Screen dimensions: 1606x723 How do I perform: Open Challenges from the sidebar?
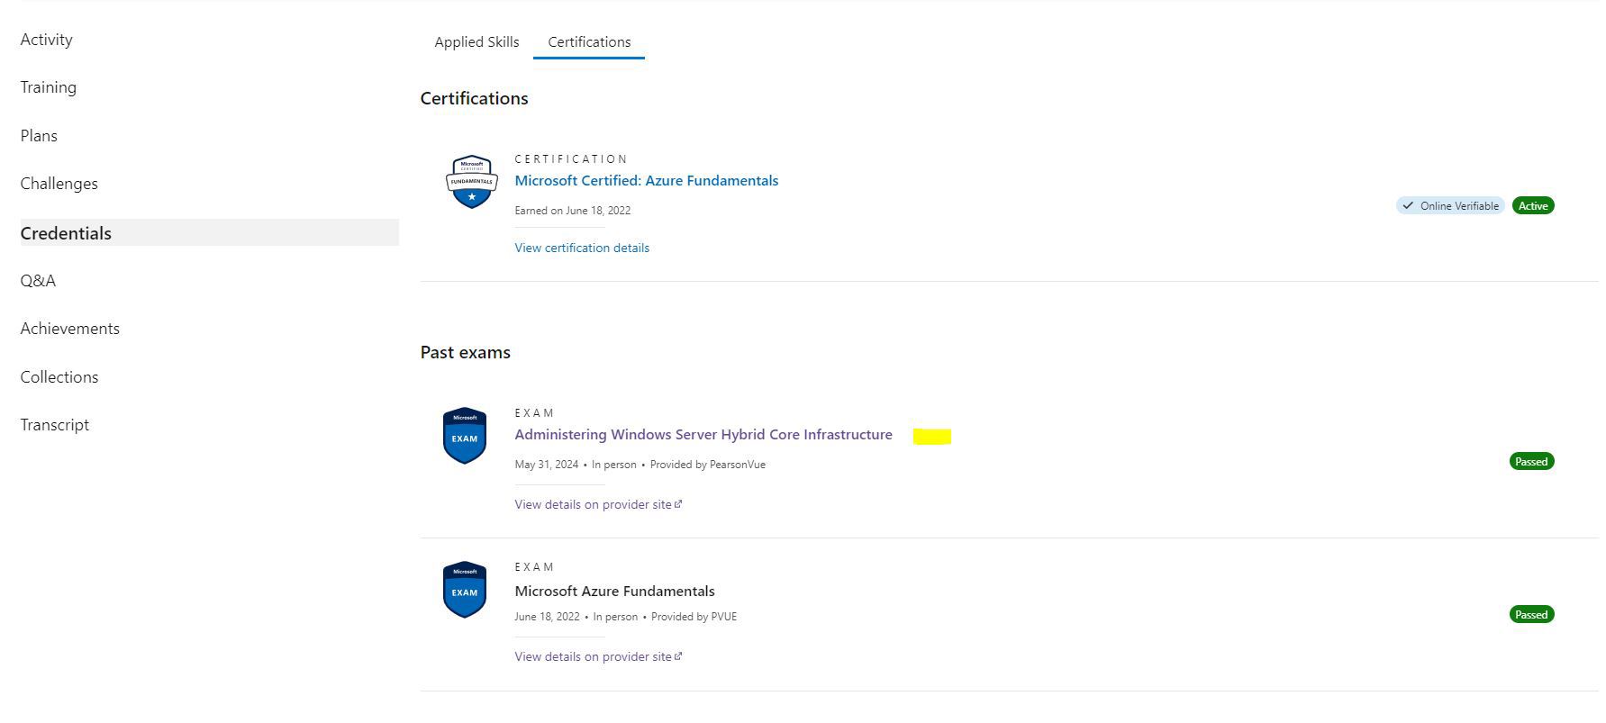(59, 184)
